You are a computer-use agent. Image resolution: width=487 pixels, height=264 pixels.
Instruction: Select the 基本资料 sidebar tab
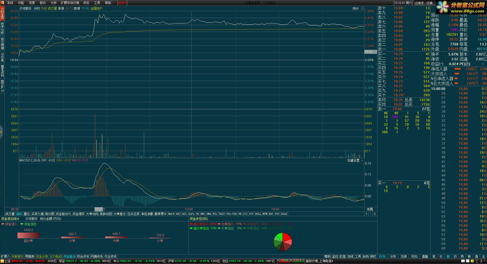[x=2, y=71]
